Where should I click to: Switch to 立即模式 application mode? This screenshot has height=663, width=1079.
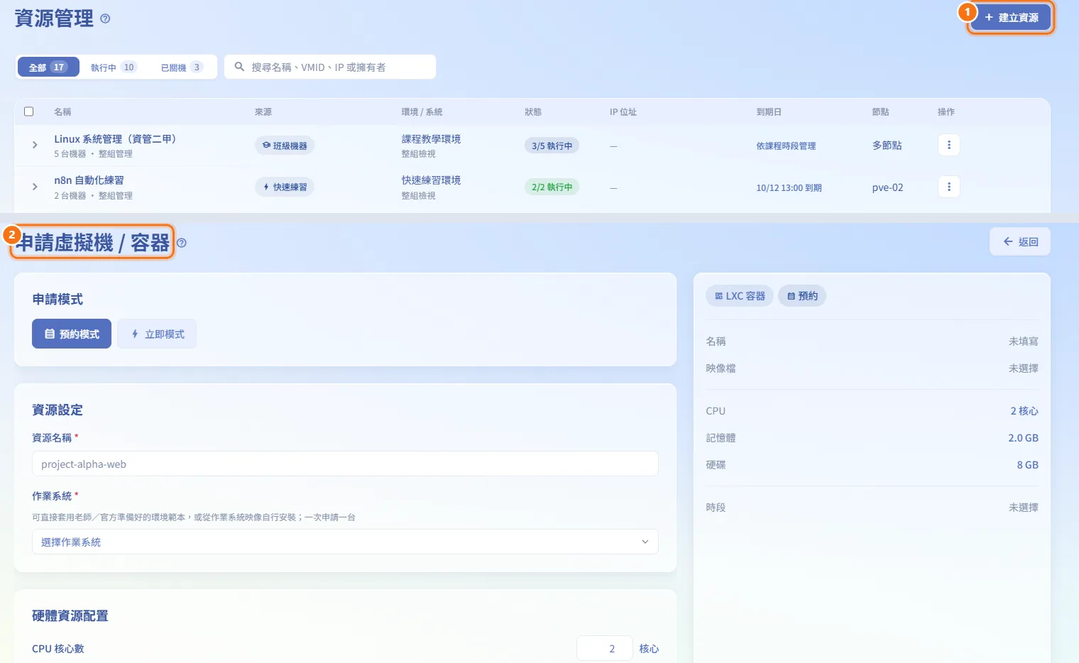tap(157, 334)
